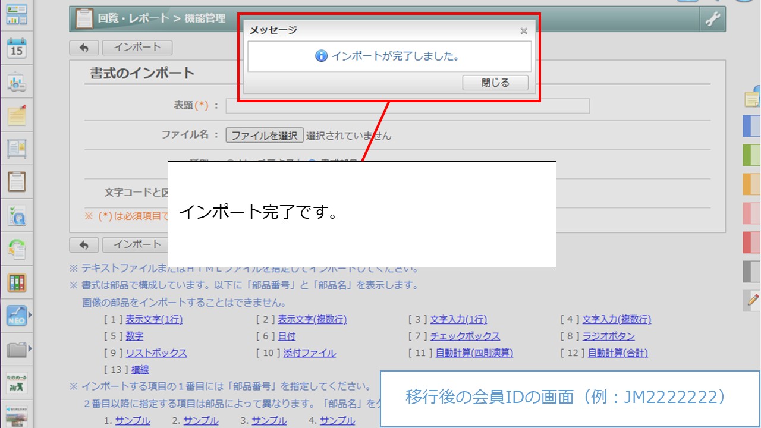Click the ファイルを選択 button
The image size is (761, 428).
[264, 136]
